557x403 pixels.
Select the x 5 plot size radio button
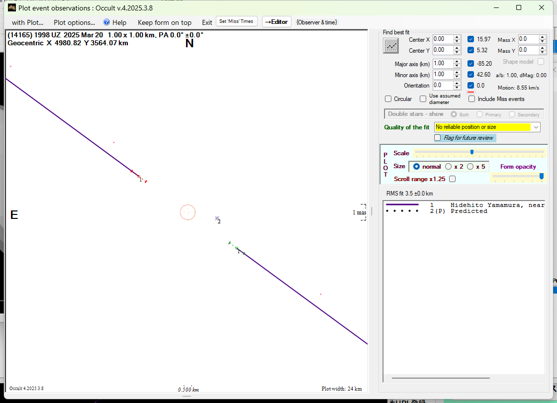coord(470,167)
